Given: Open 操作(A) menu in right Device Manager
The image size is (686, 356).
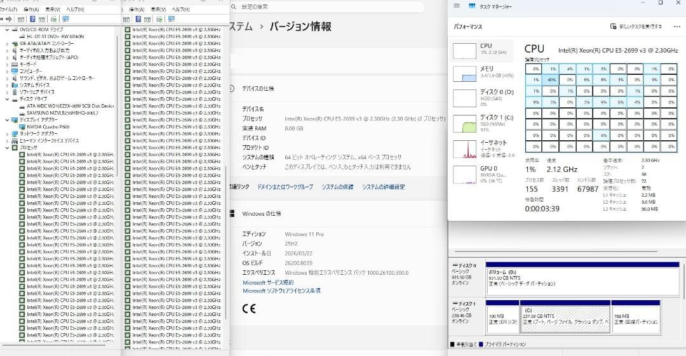Looking at the screenshot, I should click(137, 9).
